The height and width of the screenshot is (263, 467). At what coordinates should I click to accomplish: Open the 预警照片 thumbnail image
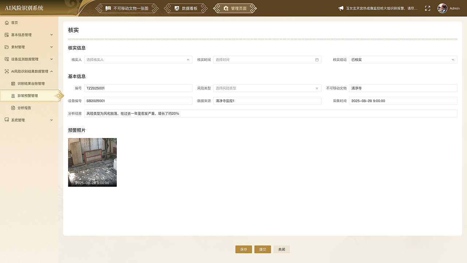[x=92, y=162]
